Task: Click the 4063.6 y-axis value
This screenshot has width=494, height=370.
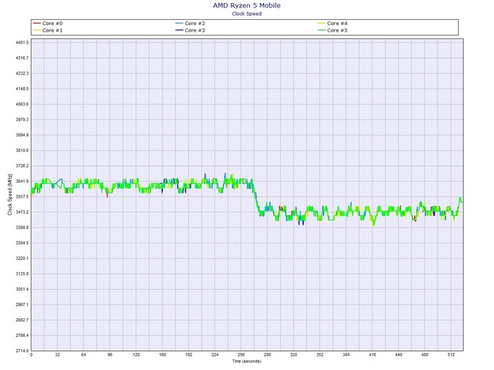Action: 22,104
